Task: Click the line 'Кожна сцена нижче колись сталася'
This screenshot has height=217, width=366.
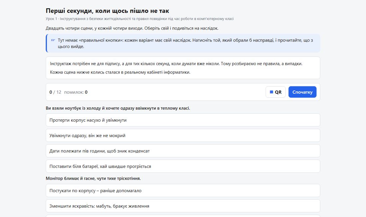Action: pos(120,72)
